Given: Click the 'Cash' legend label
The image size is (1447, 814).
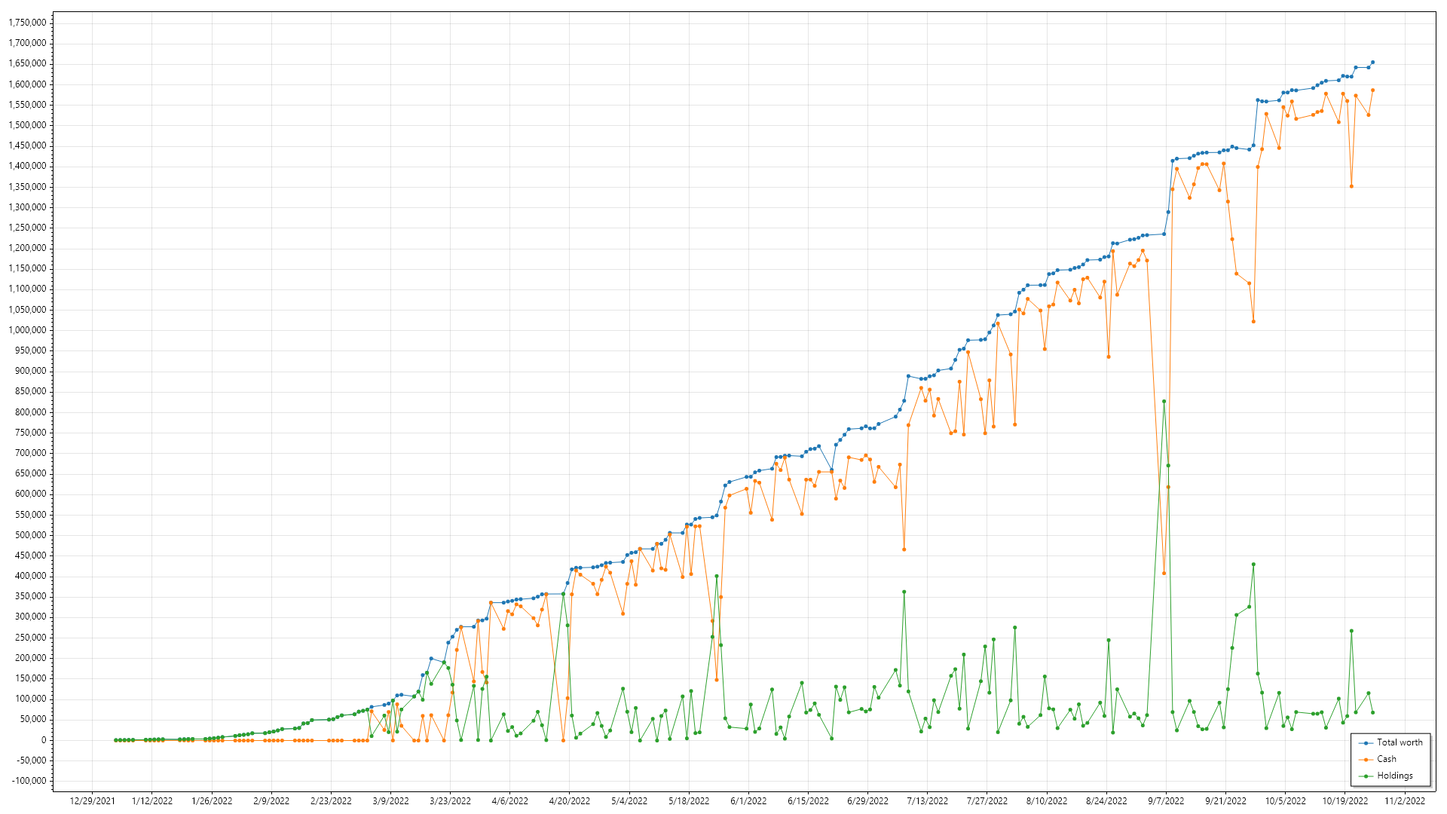Looking at the screenshot, I should click(1387, 759).
